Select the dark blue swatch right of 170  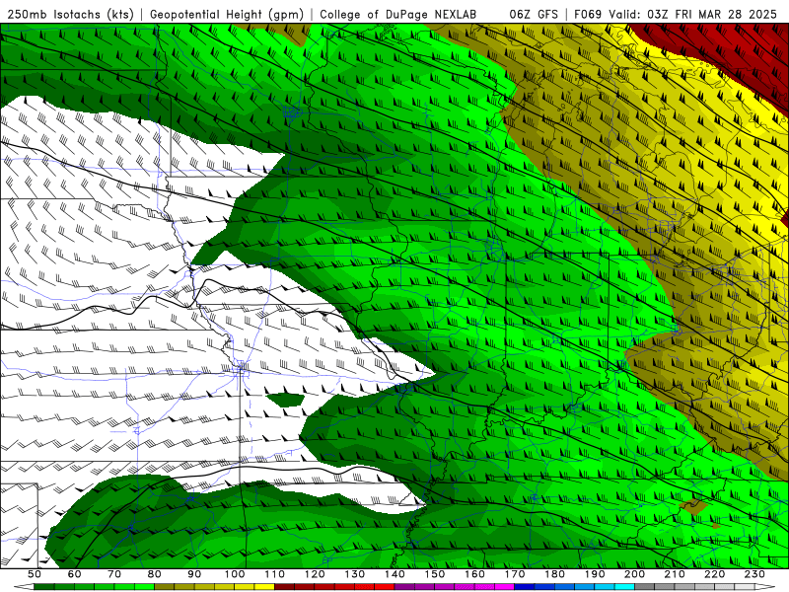525,587
